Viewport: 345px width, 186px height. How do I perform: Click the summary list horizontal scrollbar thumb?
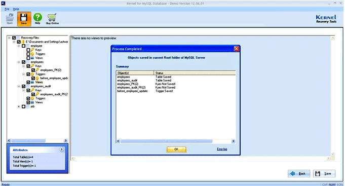tap(166, 141)
